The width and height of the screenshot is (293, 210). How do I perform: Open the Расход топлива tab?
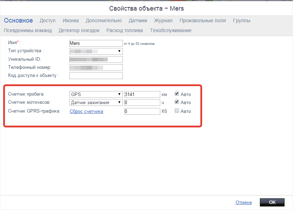(125, 30)
